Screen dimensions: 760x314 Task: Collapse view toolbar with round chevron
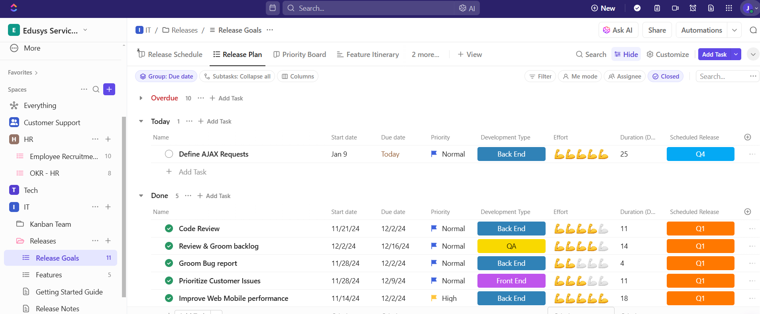pos(753,54)
